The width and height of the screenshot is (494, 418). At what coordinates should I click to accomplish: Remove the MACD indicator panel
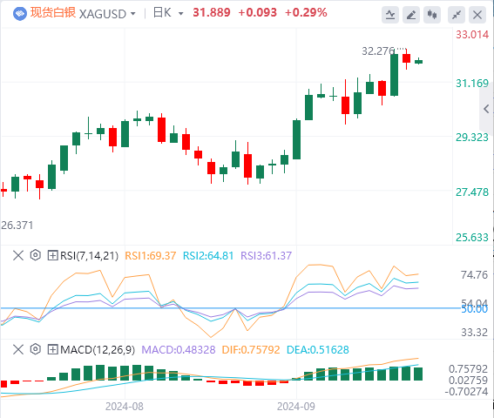pos(18,349)
